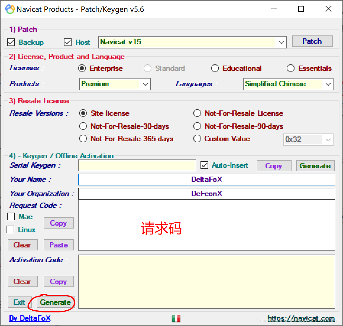Open the Languages dropdown showing Simplified Chinese
The height and width of the screenshot is (326, 343).
point(288,84)
